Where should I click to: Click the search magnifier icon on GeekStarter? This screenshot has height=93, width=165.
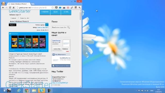(68, 27)
